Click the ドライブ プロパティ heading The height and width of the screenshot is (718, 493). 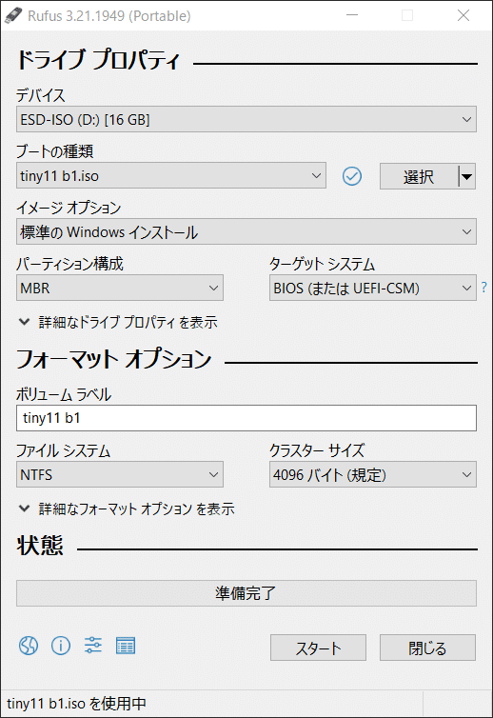(x=98, y=60)
